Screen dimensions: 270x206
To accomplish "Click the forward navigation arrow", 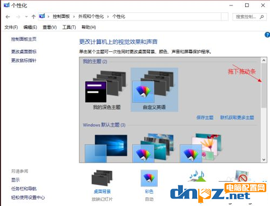I will click(x=18, y=17).
